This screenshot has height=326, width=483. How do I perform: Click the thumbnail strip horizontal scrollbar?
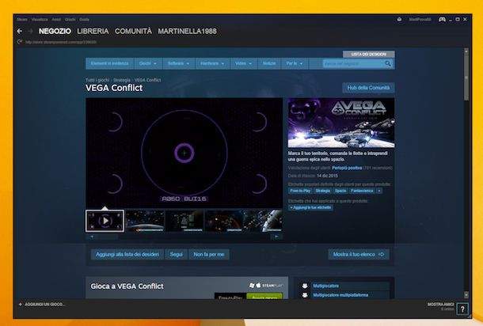click(x=184, y=237)
